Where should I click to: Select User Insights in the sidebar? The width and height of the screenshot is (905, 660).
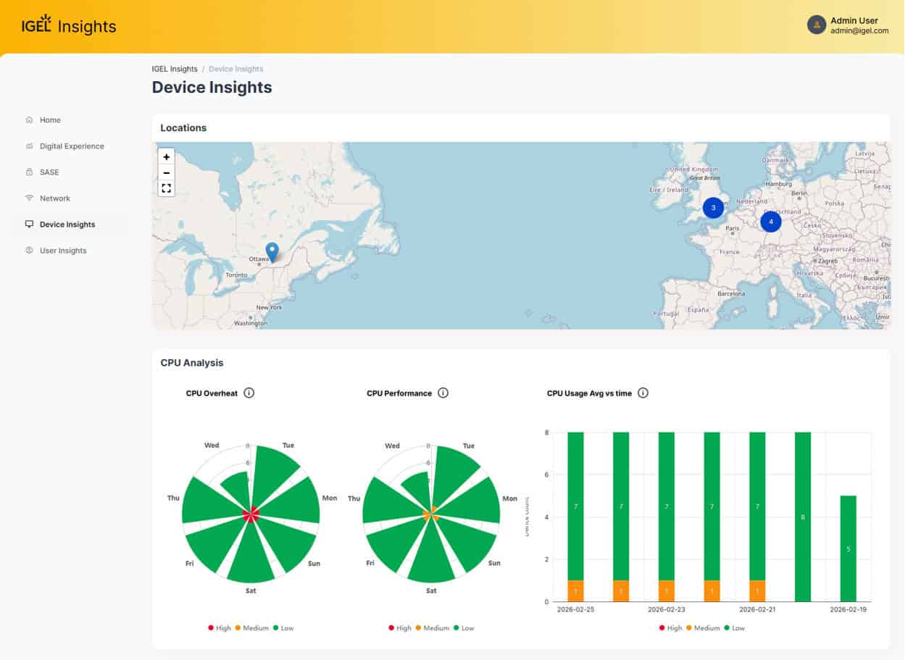point(63,251)
